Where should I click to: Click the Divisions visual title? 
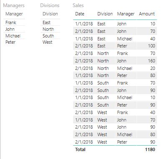coord(50,5)
